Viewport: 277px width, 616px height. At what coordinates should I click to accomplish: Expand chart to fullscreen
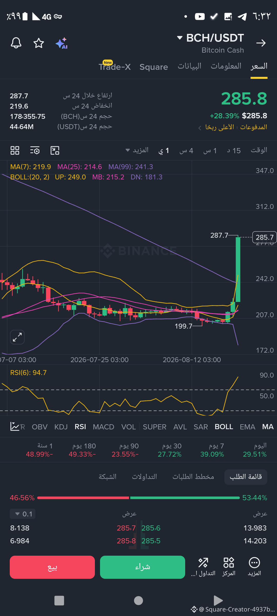[17, 337]
